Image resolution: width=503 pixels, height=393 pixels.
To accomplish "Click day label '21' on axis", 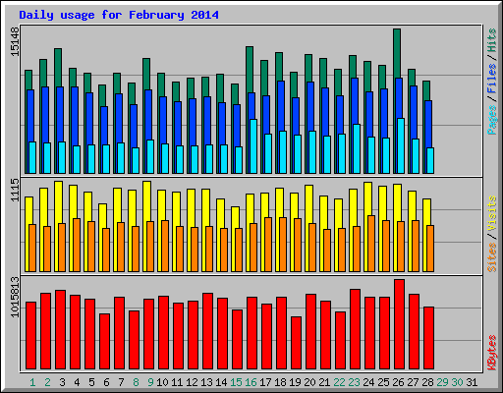I will [324, 382].
